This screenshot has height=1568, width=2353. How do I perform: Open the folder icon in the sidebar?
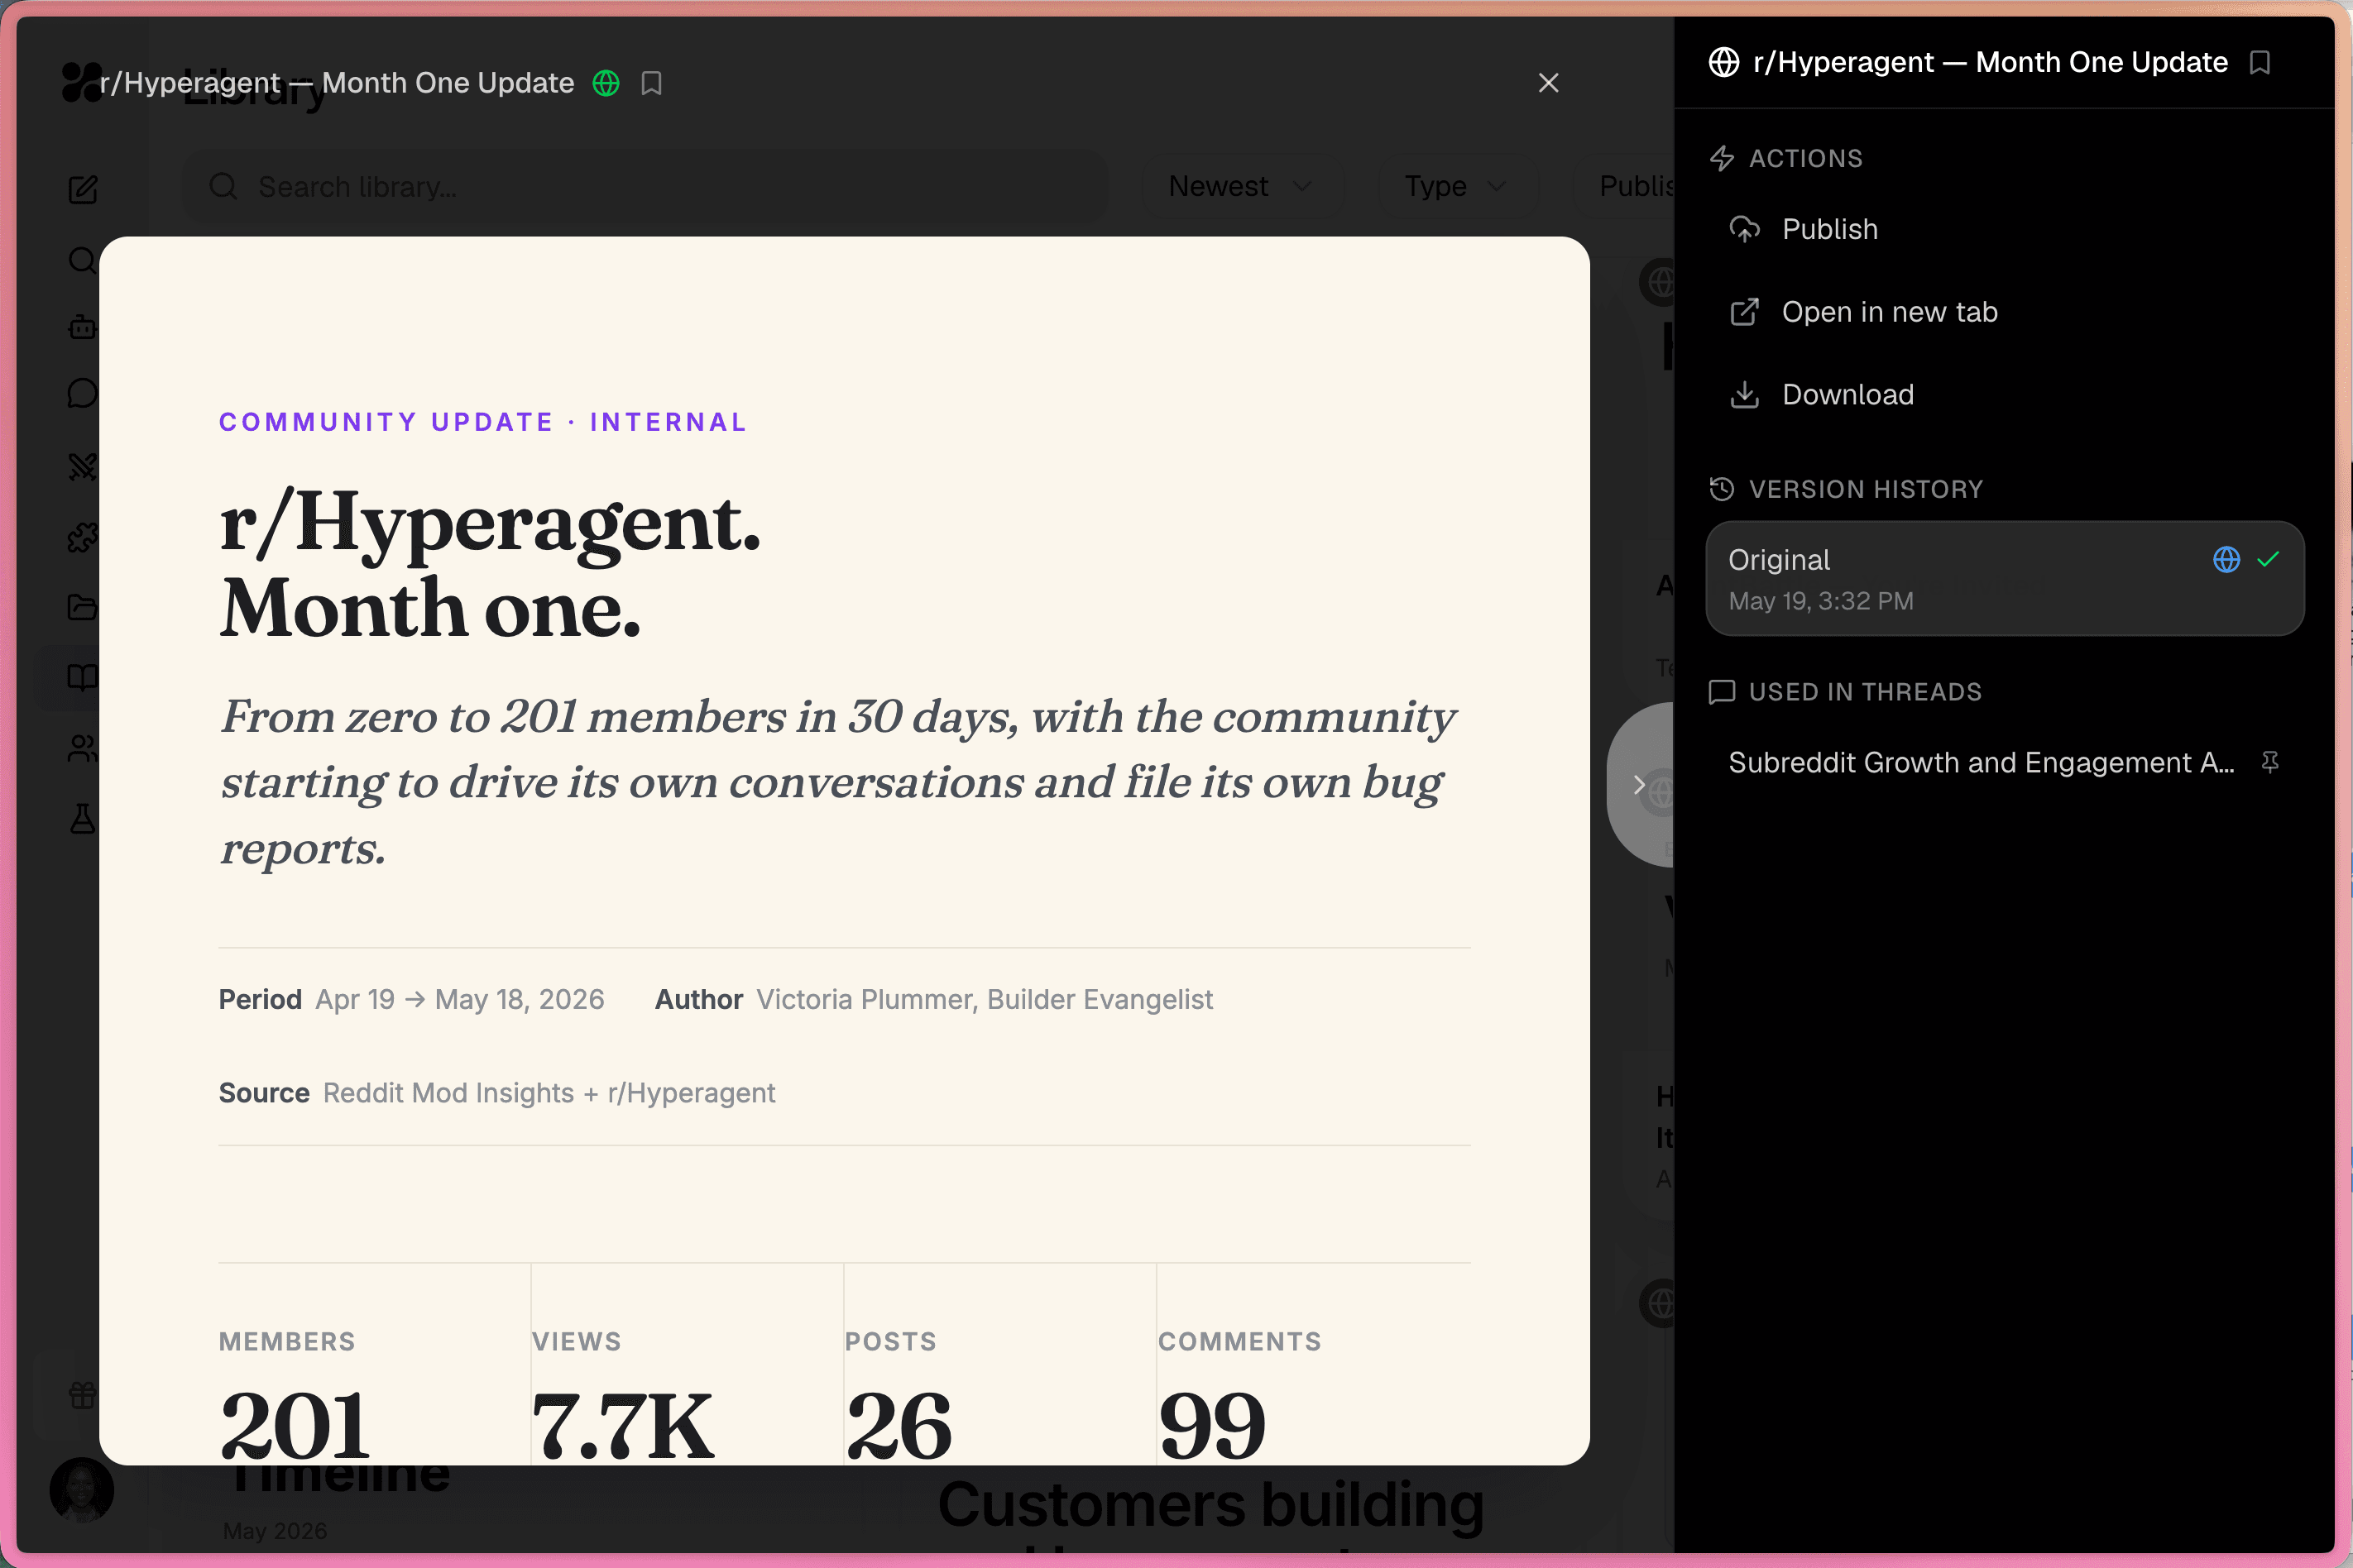(x=83, y=607)
